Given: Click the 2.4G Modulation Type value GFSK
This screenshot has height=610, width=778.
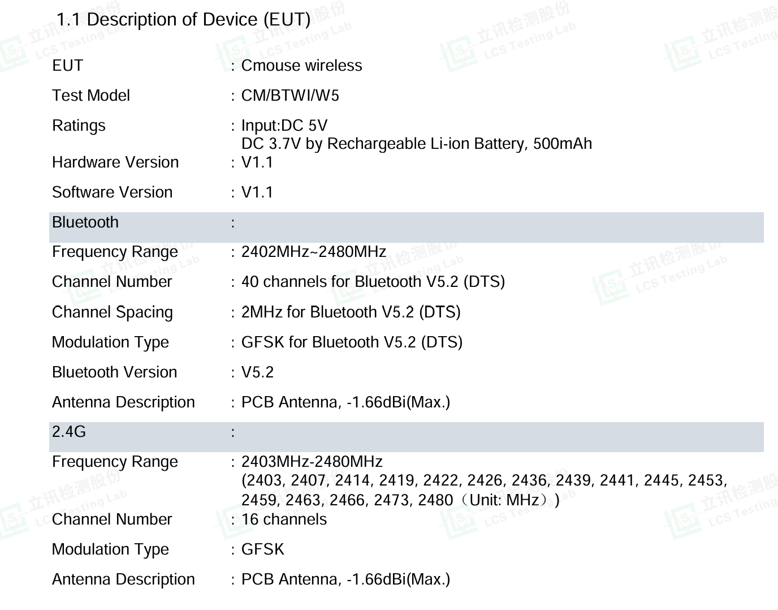Looking at the screenshot, I should [263, 549].
